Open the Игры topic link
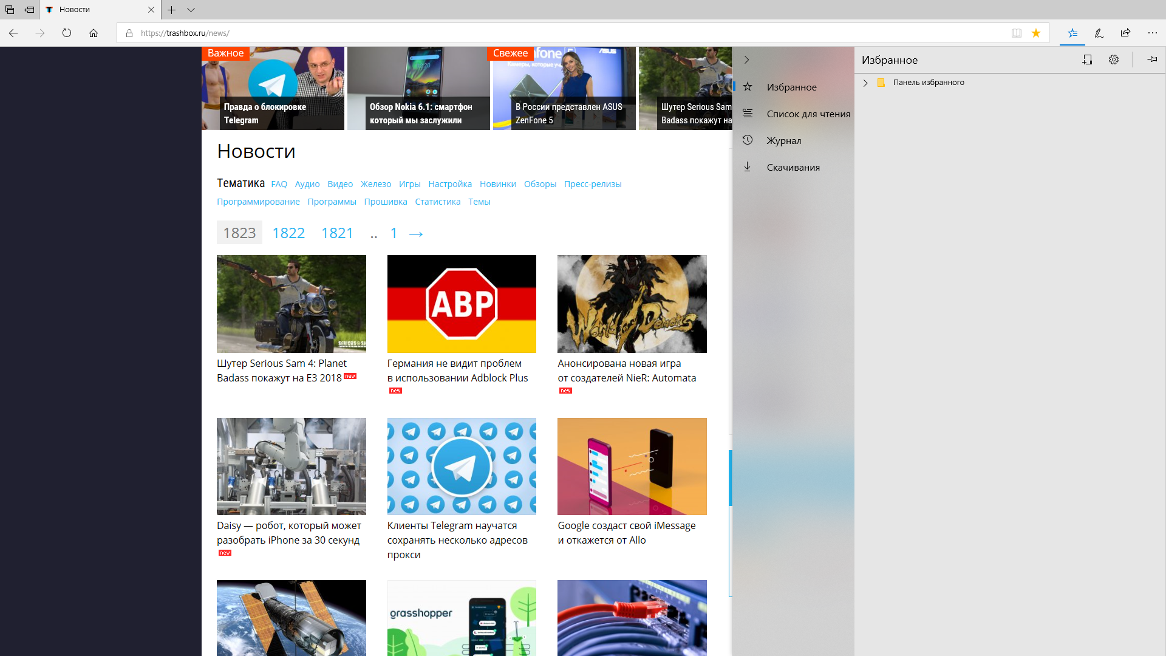 click(409, 184)
